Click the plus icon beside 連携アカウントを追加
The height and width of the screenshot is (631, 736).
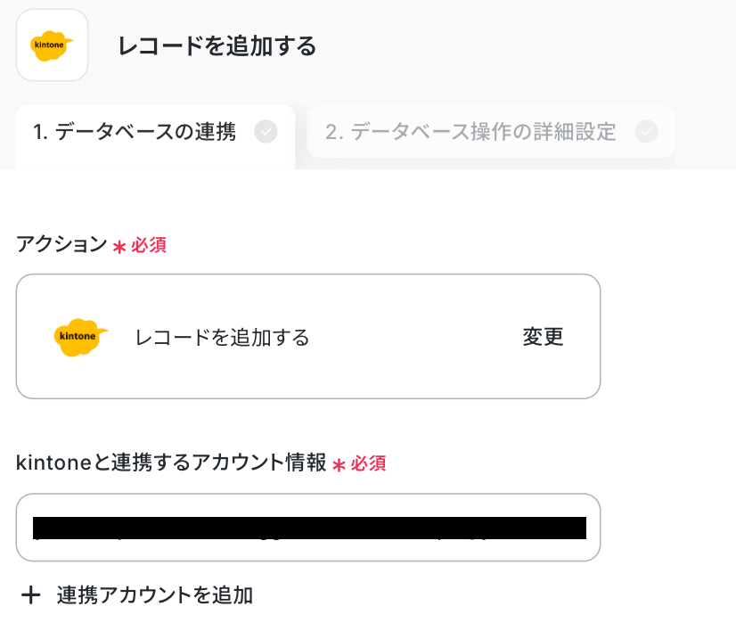point(31,595)
